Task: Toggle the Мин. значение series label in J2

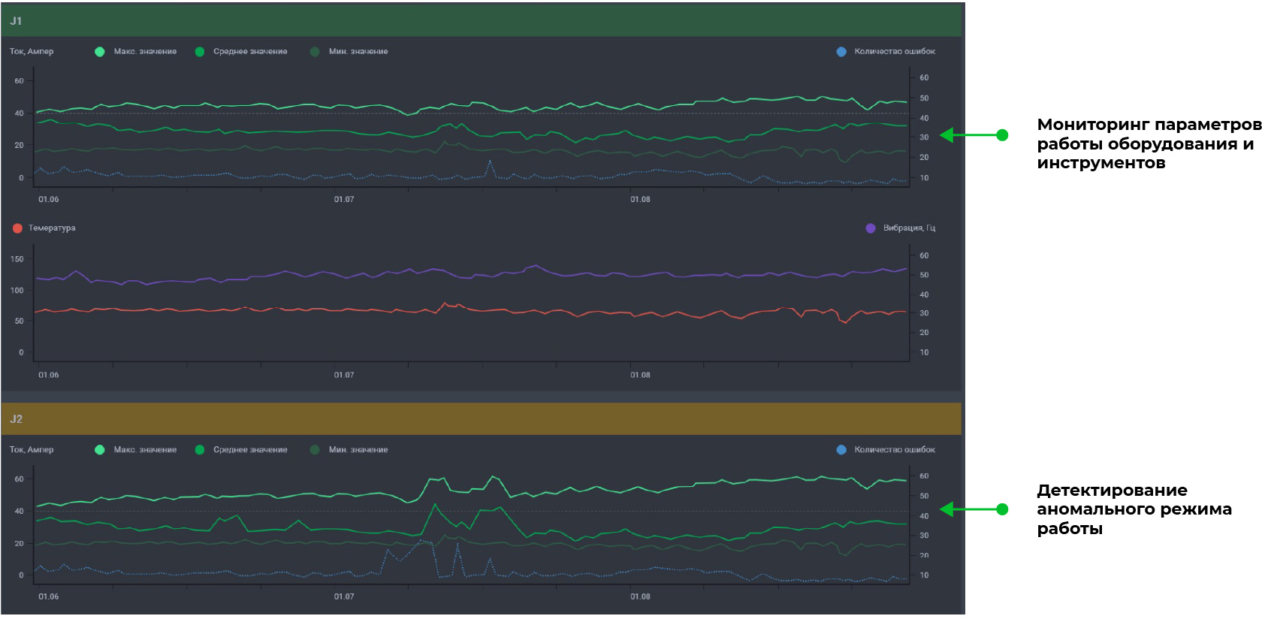Action: point(358,450)
